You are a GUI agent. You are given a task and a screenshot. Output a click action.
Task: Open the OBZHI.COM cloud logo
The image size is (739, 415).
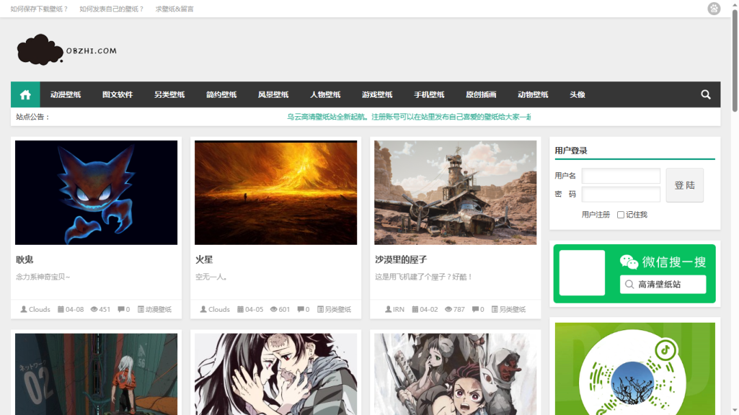(67, 49)
